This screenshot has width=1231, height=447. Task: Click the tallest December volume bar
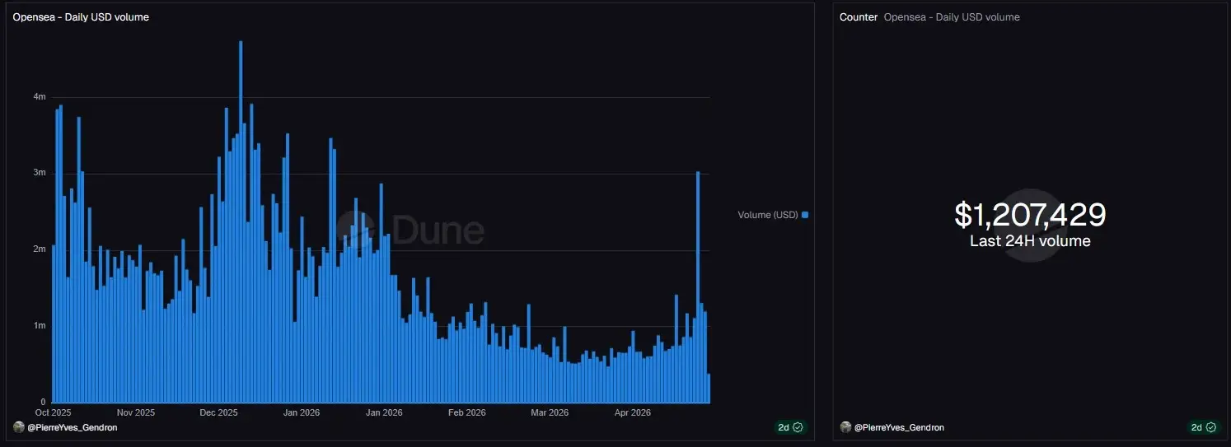(x=241, y=221)
